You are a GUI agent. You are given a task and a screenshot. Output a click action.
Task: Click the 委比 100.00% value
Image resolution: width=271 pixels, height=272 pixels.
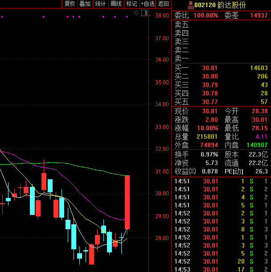[x=206, y=15]
